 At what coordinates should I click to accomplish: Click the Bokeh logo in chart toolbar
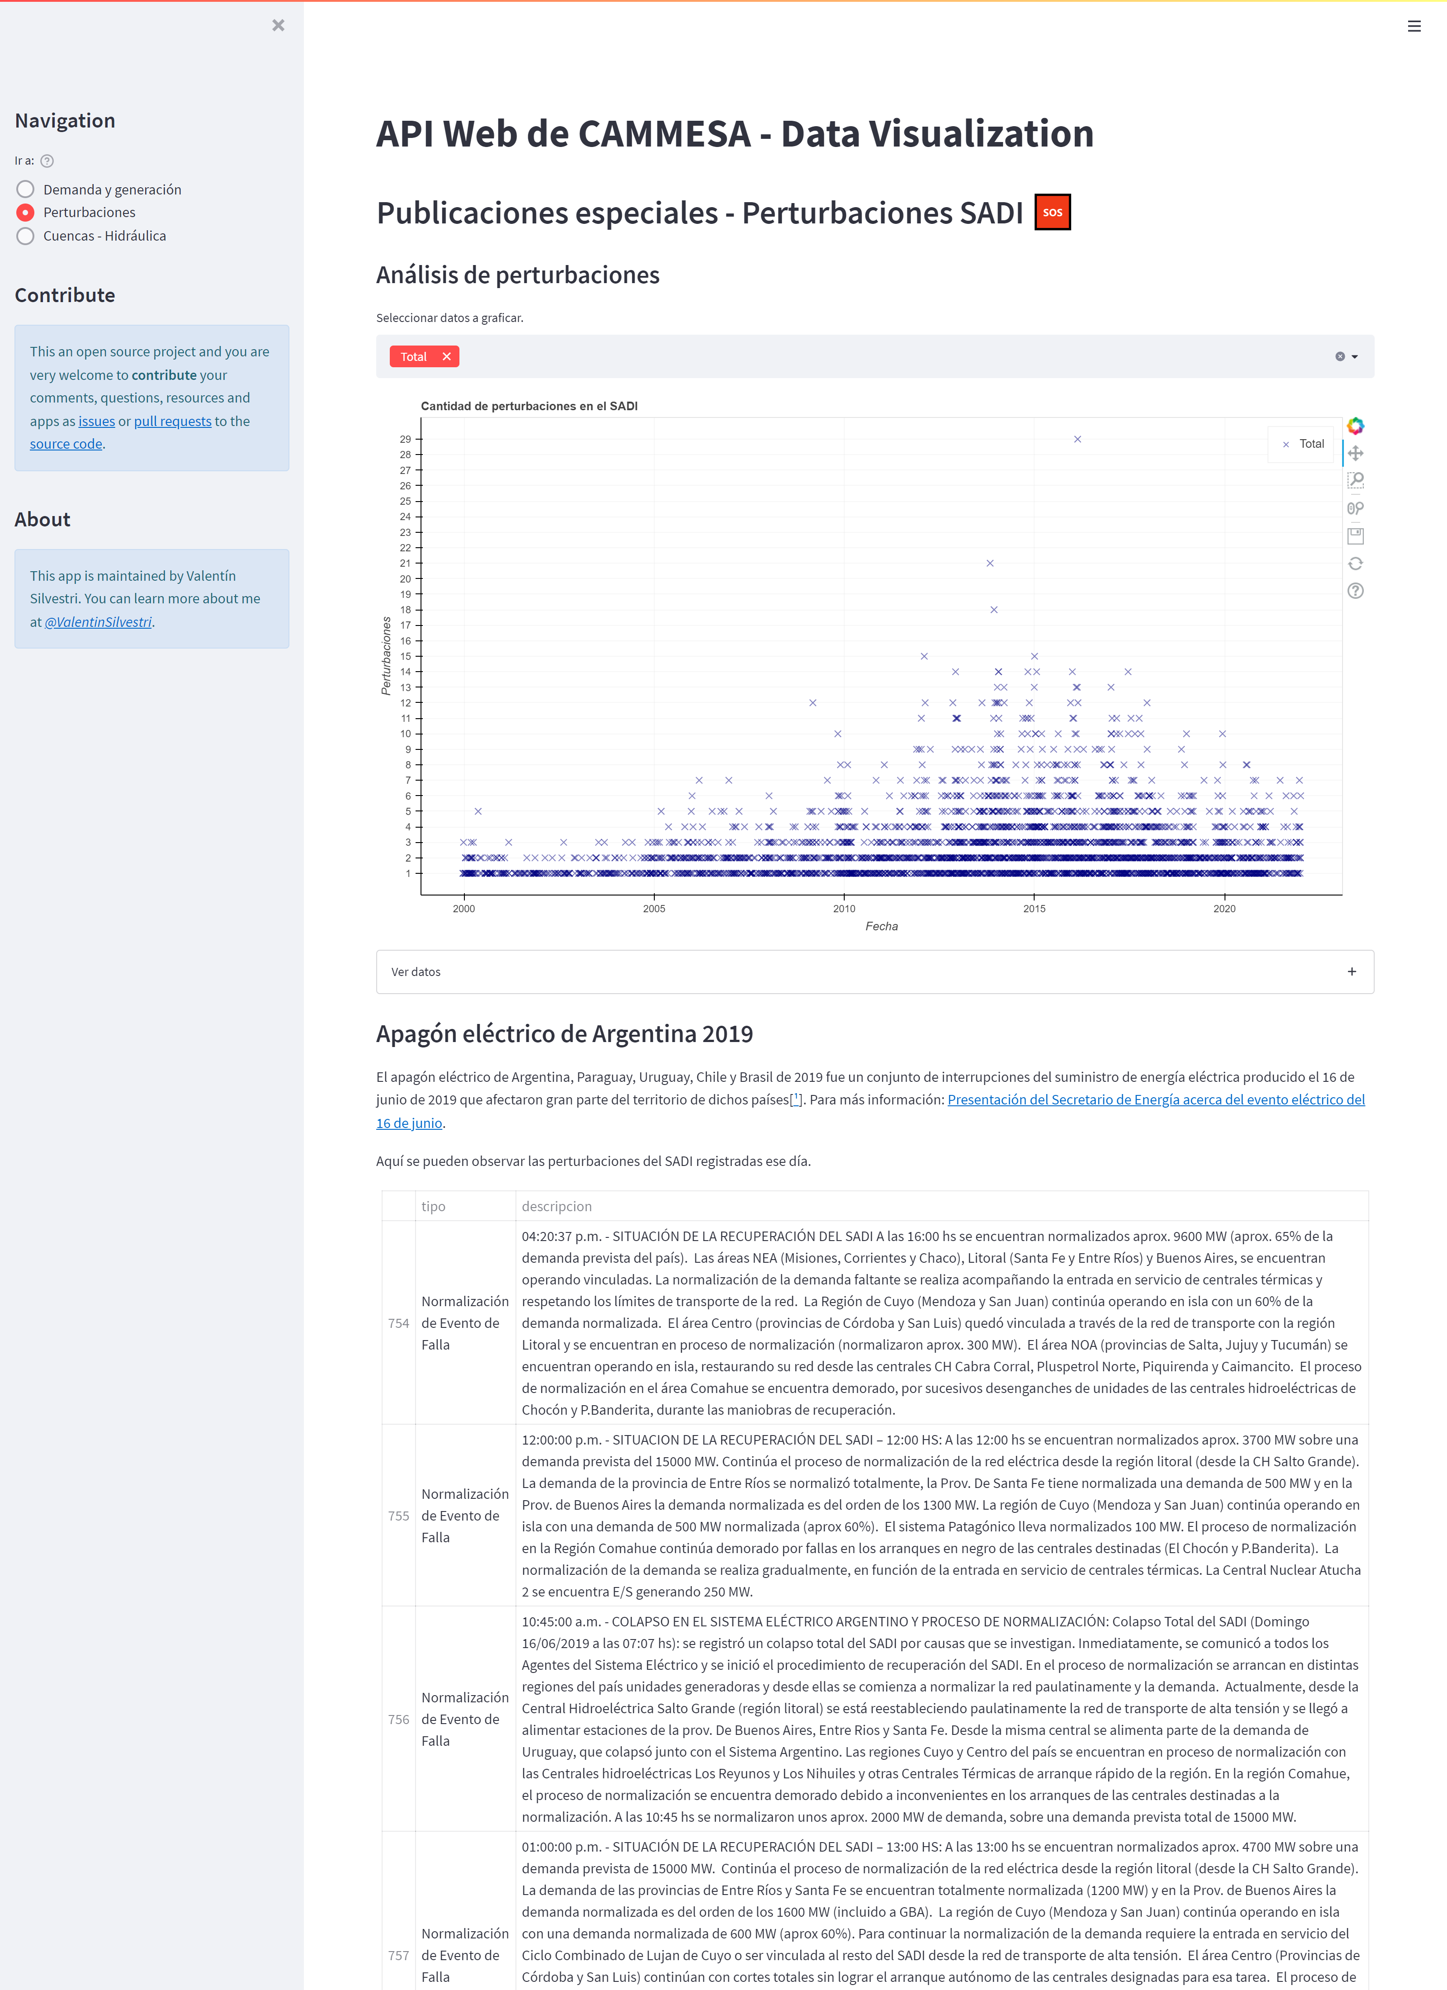point(1356,426)
